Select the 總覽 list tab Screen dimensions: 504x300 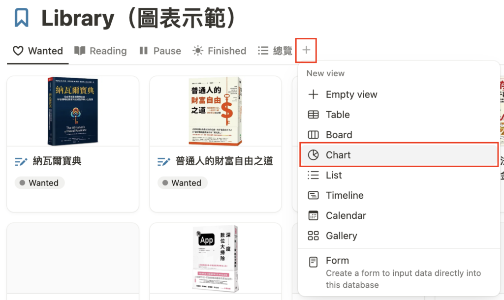[275, 51]
